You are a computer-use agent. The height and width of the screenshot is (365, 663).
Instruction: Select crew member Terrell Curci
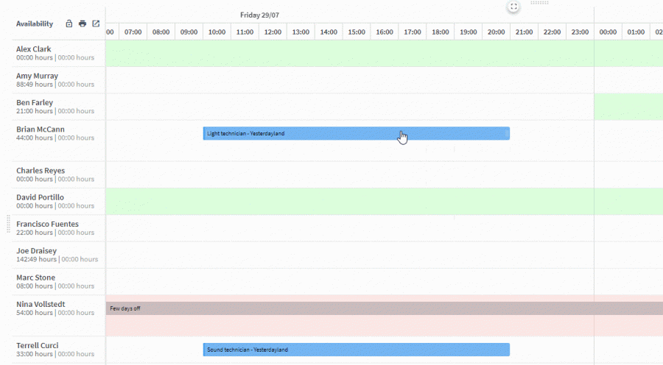click(38, 346)
